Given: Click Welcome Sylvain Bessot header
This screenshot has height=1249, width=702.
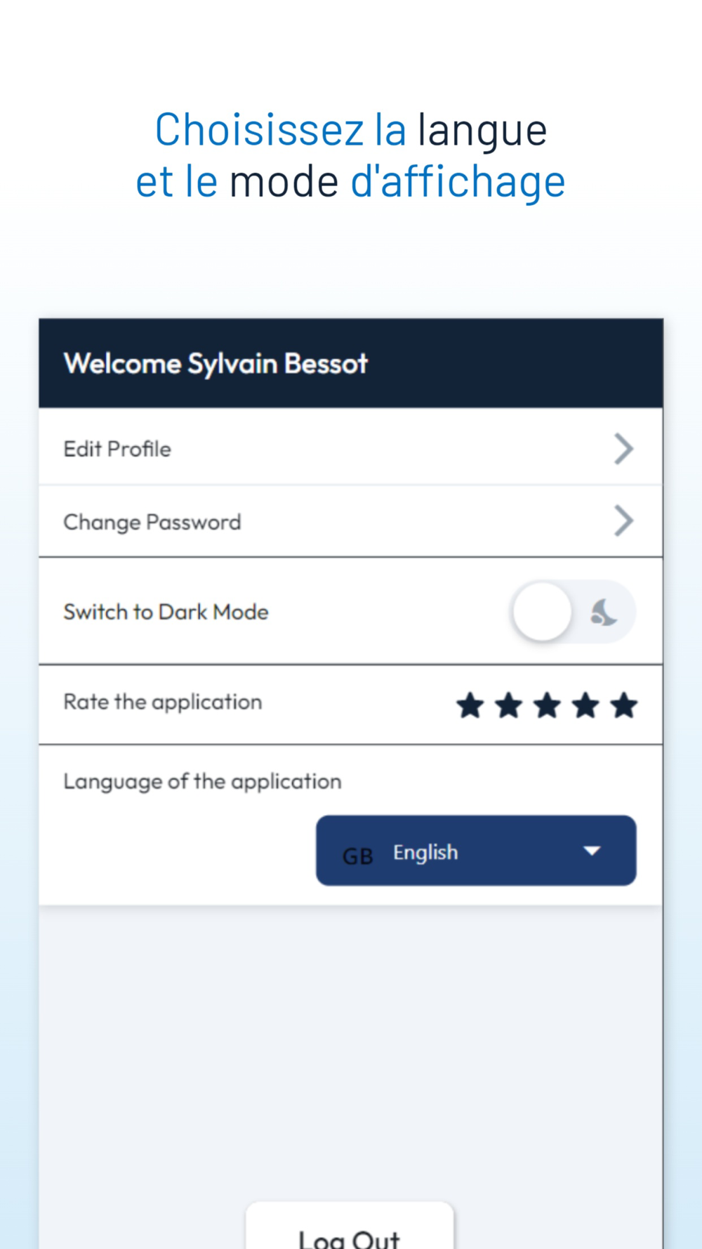Looking at the screenshot, I should tap(216, 364).
